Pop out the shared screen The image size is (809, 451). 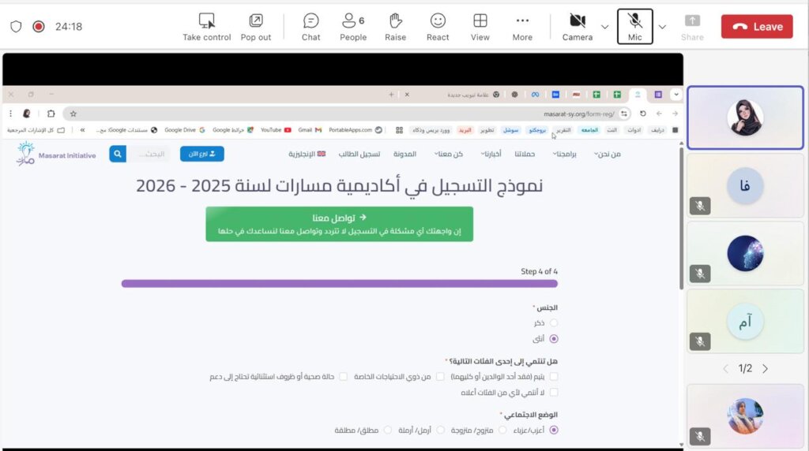[255, 21]
